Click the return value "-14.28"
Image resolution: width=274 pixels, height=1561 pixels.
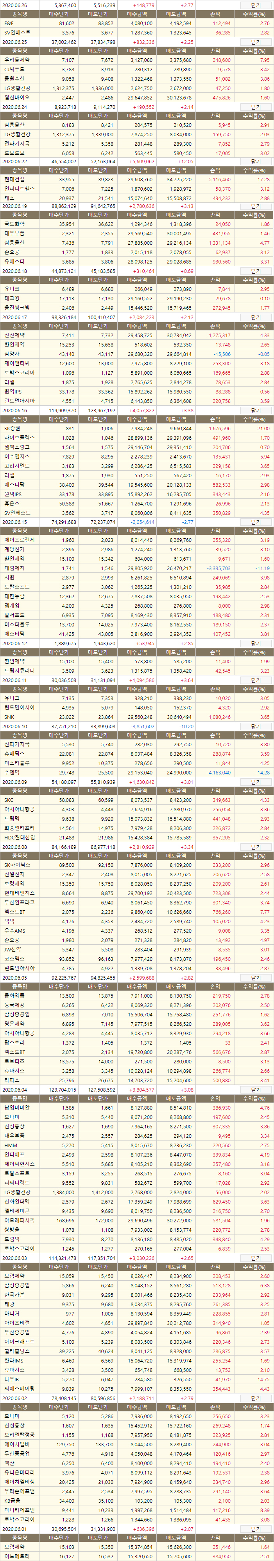pos(263,772)
